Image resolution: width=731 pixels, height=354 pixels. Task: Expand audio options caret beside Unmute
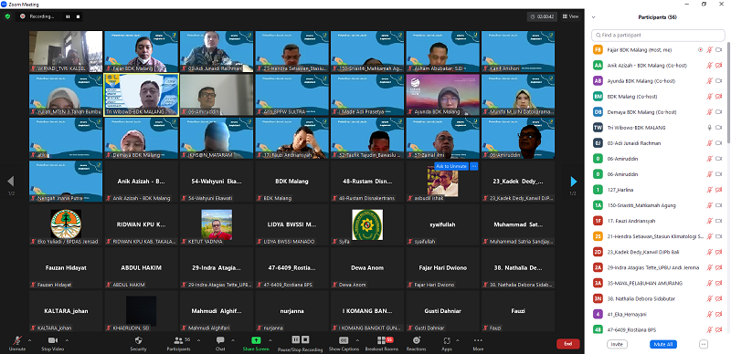[x=29, y=340]
